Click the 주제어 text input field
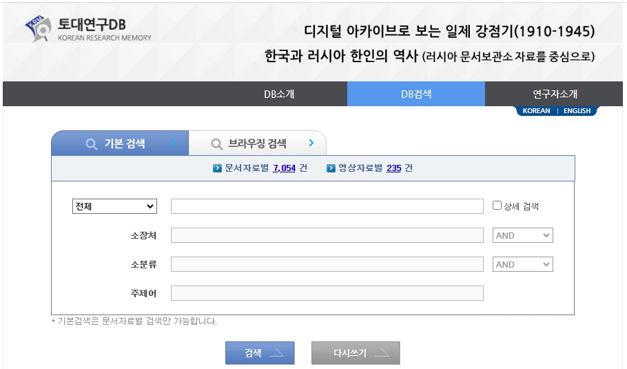 point(327,293)
